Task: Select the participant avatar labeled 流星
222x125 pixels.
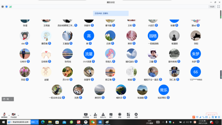Action: point(89,54)
